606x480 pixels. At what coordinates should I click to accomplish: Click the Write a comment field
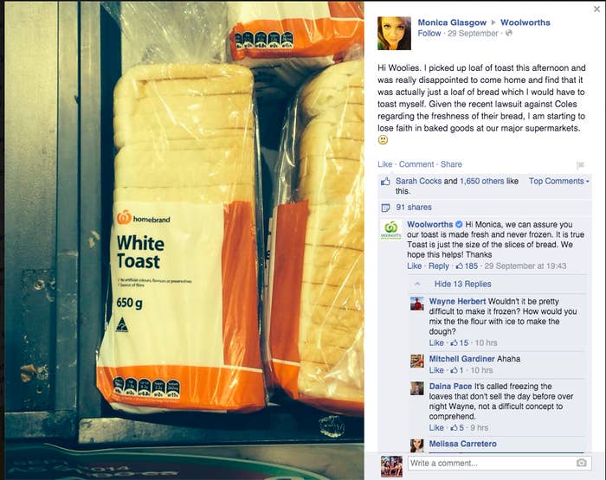(500, 463)
